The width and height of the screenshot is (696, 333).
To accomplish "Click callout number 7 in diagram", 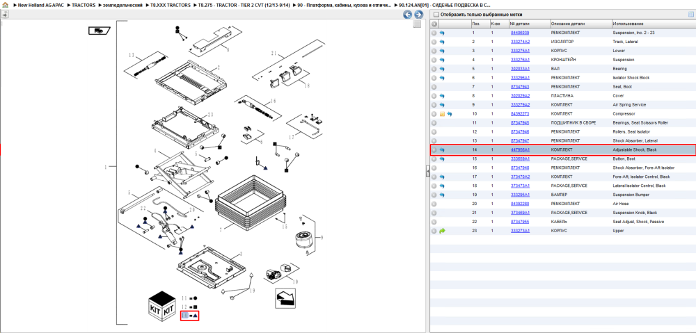I will tap(220, 229).
